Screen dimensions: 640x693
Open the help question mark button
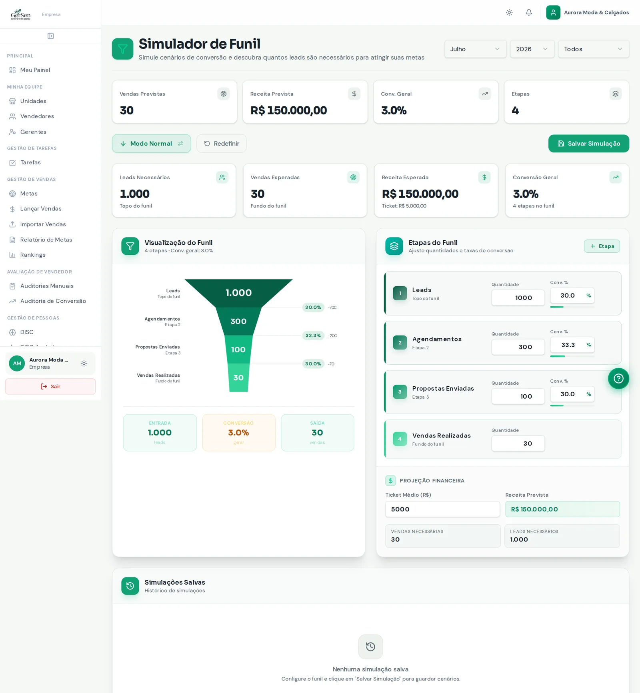618,378
